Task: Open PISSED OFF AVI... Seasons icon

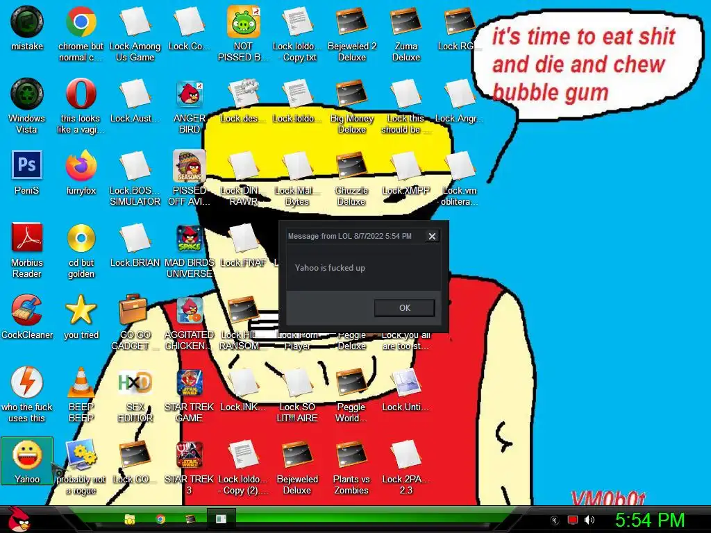Action: tap(190, 178)
